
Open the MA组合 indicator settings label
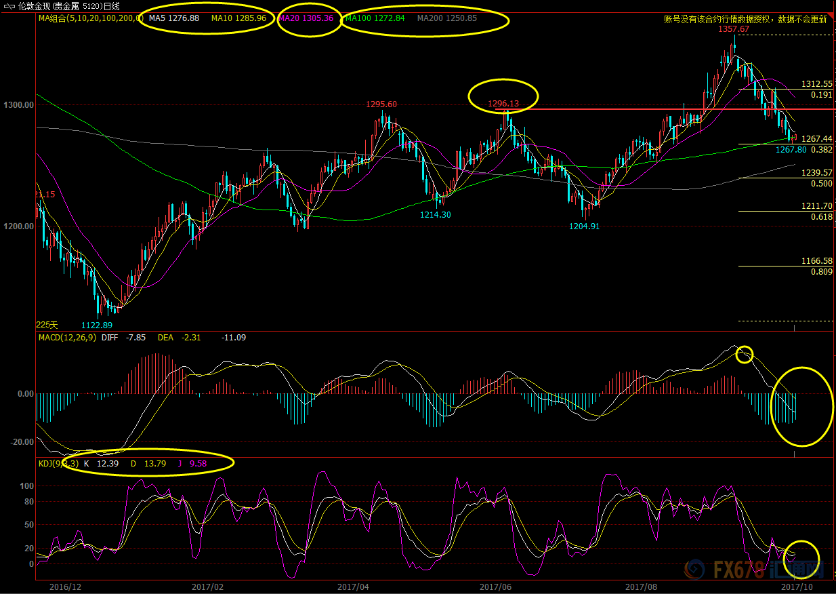click(89, 18)
